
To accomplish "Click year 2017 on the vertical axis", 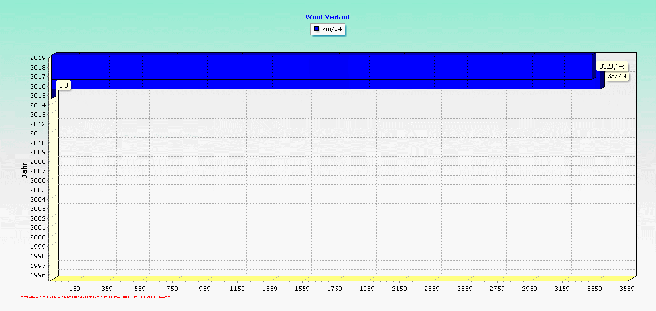I will tap(38, 77).
